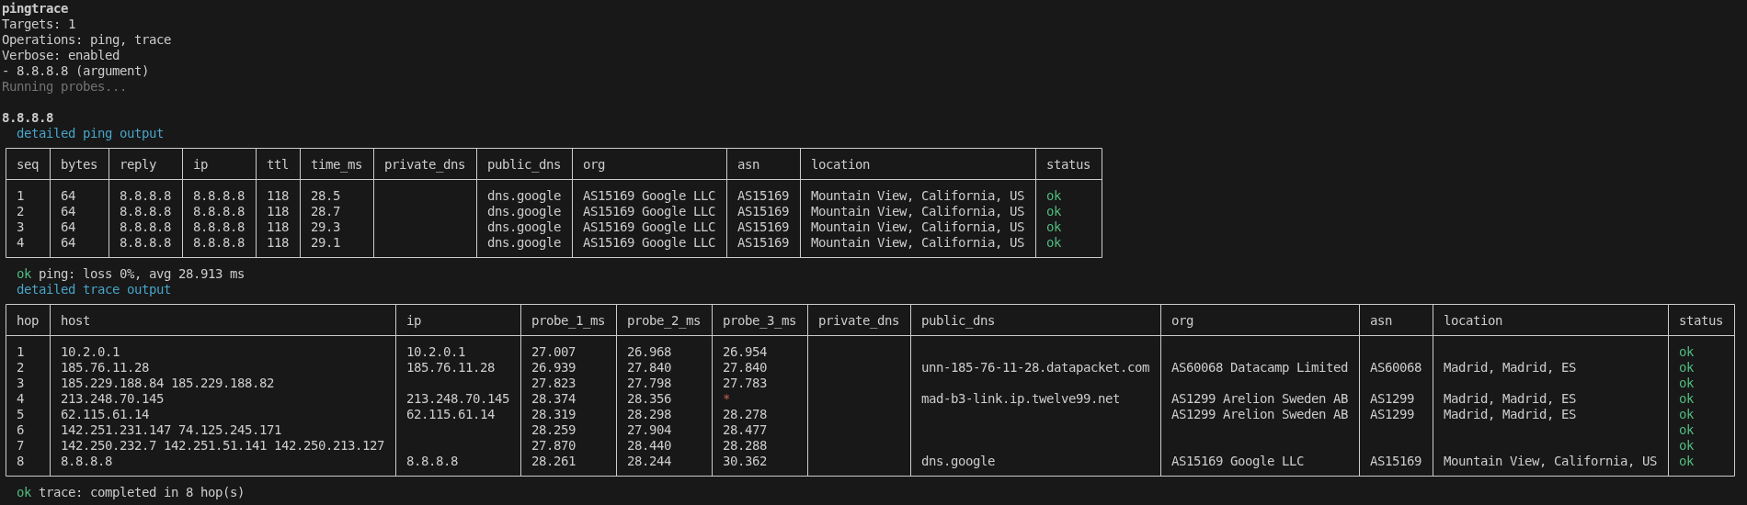The width and height of the screenshot is (1747, 505).
Task: Click the 'detailed trace output' heading
Action: pos(93,289)
